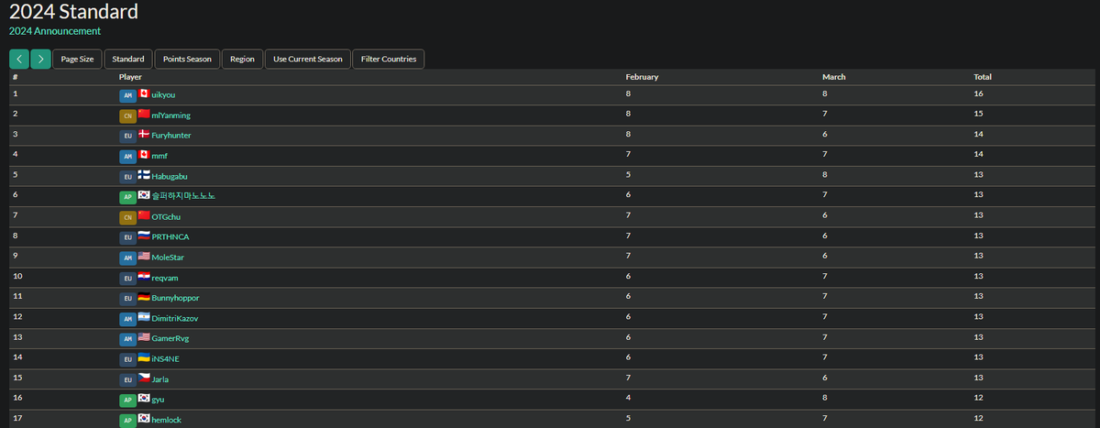The height and width of the screenshot is (428, 1100).
Task: Click the Use Current Season button
Action: pyautogui.click(x=308, y=59)
